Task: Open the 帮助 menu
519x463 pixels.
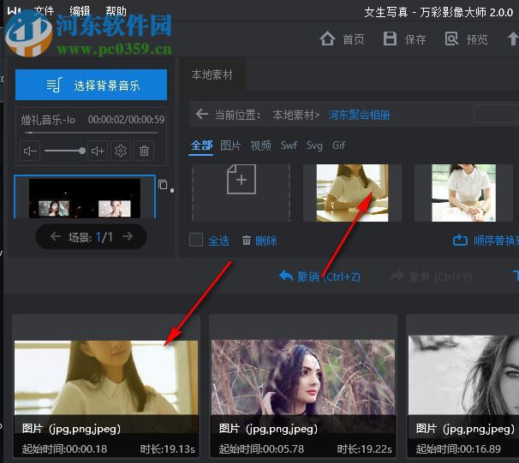Action: point(116,11)
